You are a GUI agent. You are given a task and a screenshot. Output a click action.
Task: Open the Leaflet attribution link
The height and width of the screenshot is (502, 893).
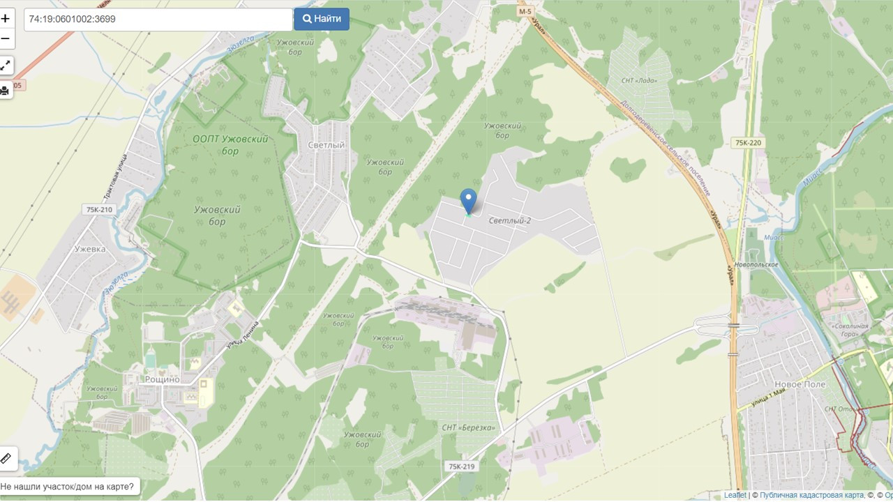(735, 495)
